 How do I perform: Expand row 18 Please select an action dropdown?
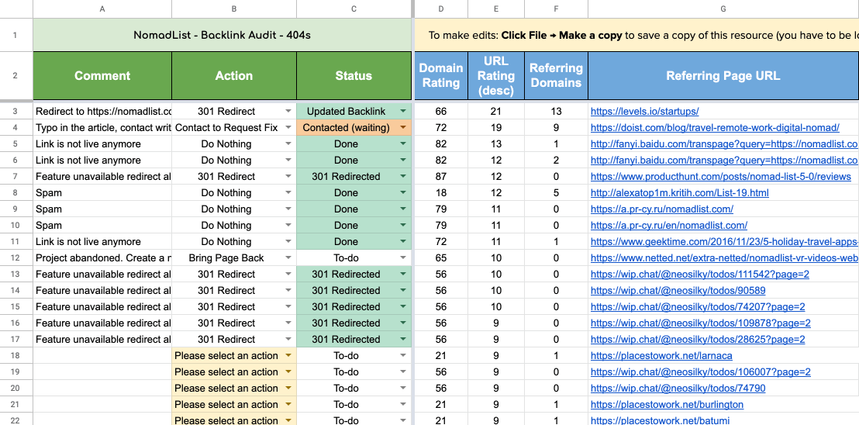[288, 356]
